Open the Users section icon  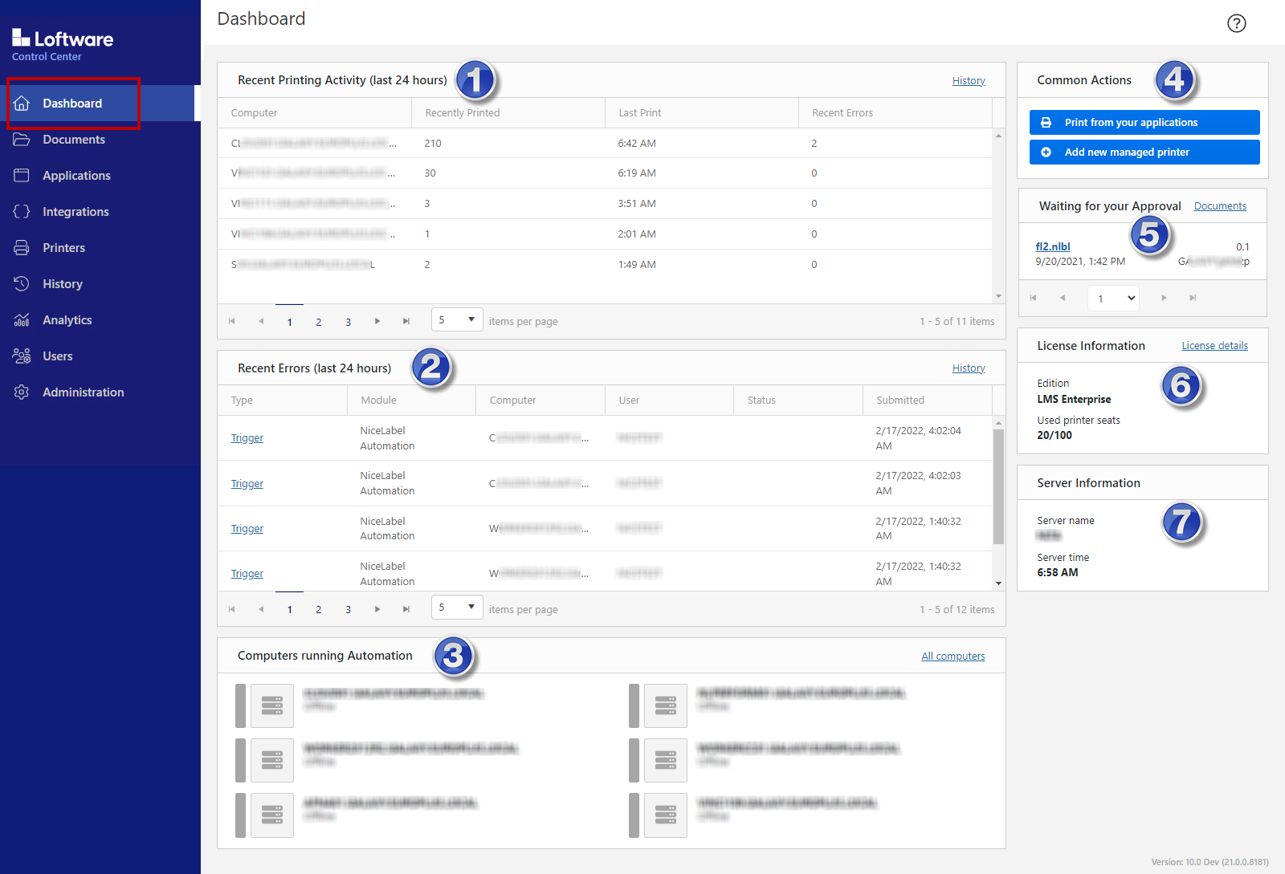(22, 356)
